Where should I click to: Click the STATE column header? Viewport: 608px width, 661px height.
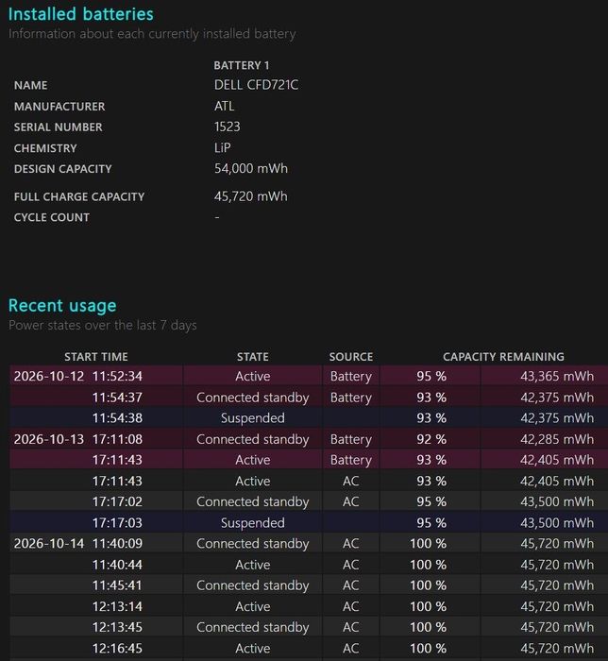[253, 357]
